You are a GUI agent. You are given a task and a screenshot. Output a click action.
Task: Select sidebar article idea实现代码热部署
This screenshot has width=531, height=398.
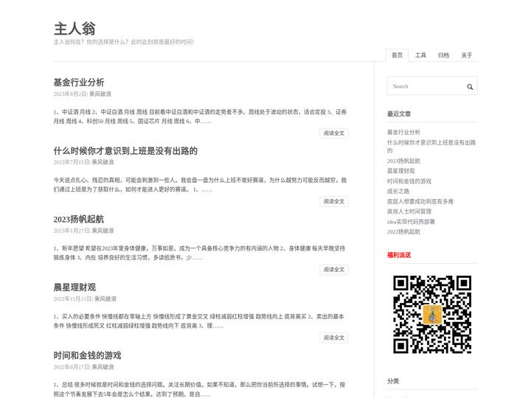411,222
